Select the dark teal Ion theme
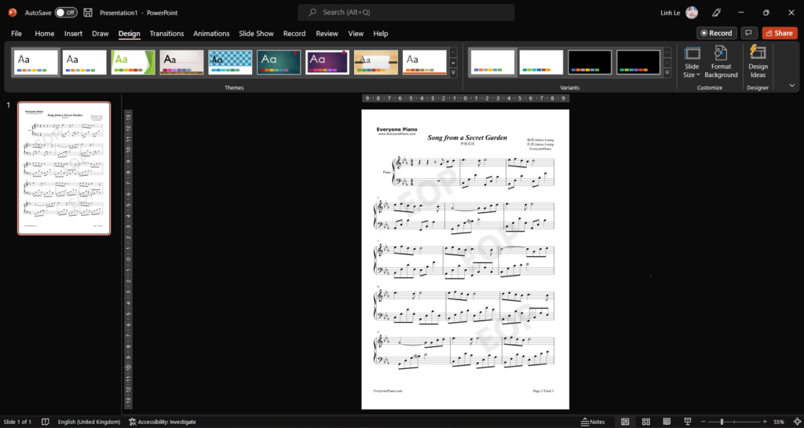Viewport: 804px width, 428px height. (279, 62)
